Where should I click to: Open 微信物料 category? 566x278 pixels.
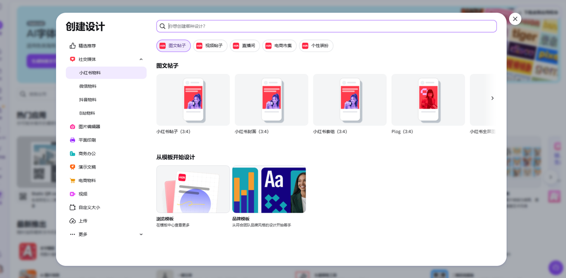(106, 86)
